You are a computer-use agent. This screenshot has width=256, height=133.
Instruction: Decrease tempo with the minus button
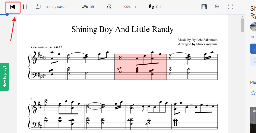click(118, 7)
